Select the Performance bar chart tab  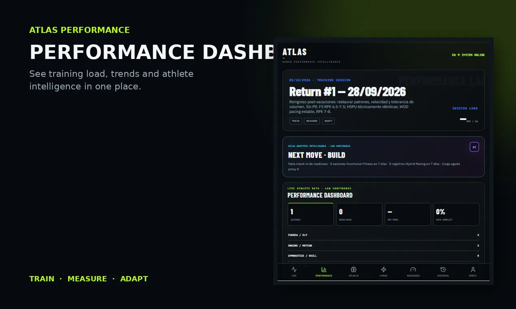coord(324,272)
